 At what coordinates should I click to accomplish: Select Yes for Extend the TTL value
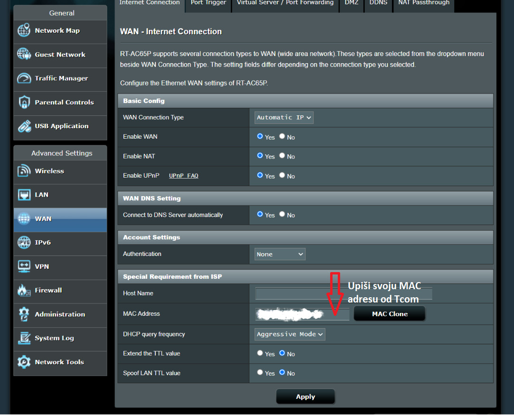(x=260, y=353)
